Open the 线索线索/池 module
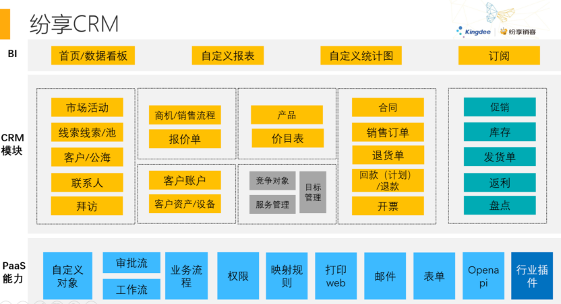The width and height of the screenshot is (561, 304). [87, 132]
